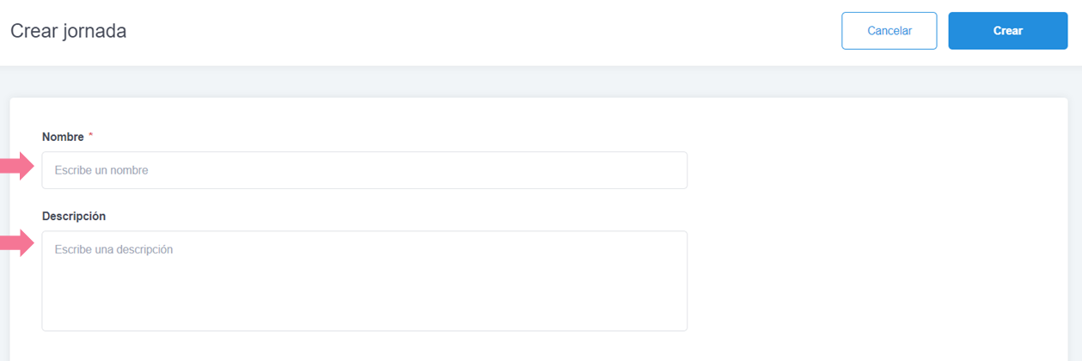Focus the Nombre text input

[364, 170]
